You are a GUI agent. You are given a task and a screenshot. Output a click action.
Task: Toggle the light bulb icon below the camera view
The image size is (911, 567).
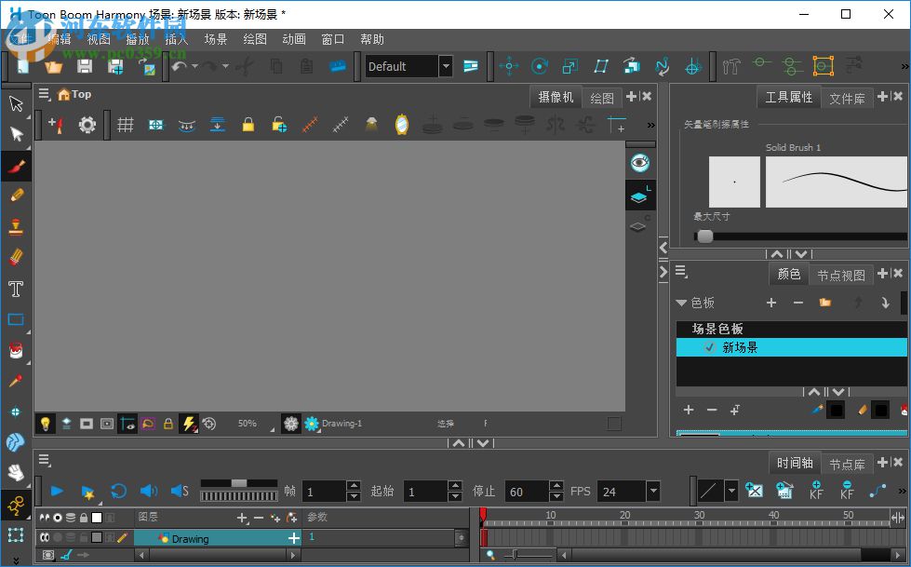click(x=46, y=424)
